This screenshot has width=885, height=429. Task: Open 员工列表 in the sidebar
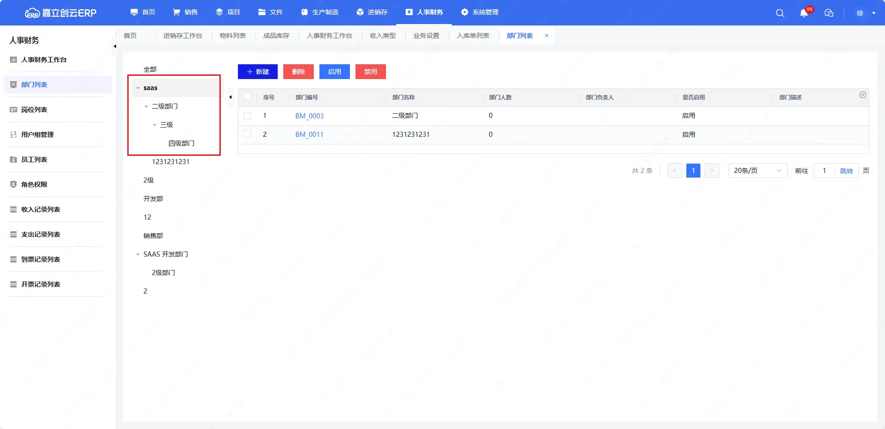(34, 159)
